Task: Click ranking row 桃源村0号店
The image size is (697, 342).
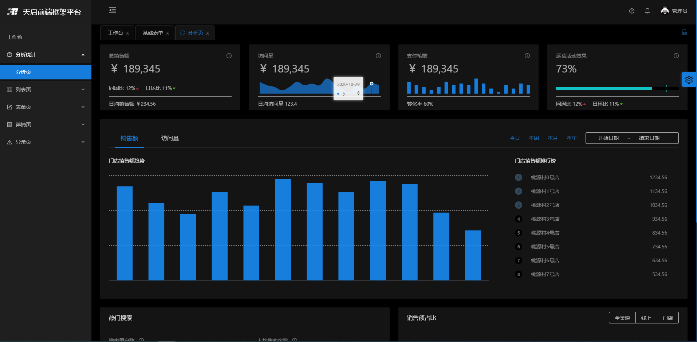Action: (x=591, y=177)
